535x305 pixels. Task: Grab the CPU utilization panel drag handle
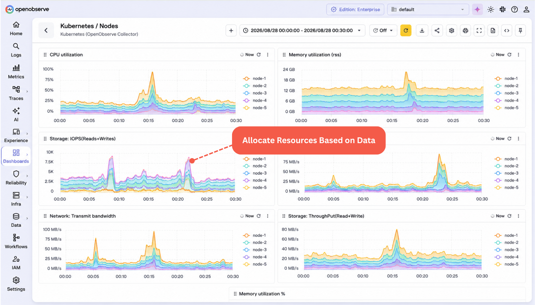pyautogui.click(x=45, y=55)
